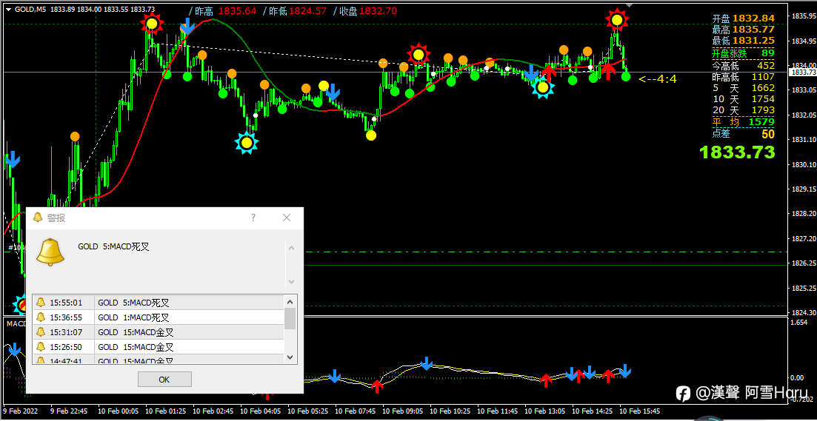Click the orange dot near 9 Feb 22:45

pyautogui.click(x=75, y=136)
